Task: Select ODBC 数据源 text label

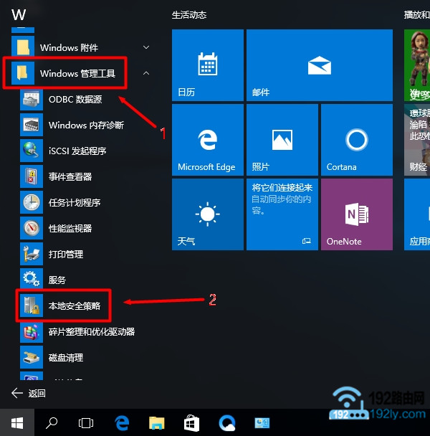Action: point(75,99)
